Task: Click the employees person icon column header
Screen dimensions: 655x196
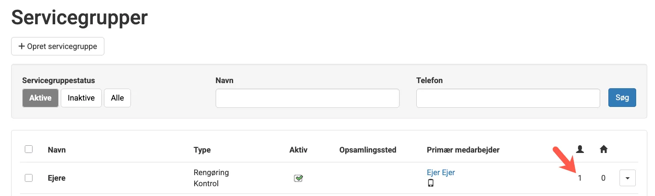Action: tap(580, 149)
